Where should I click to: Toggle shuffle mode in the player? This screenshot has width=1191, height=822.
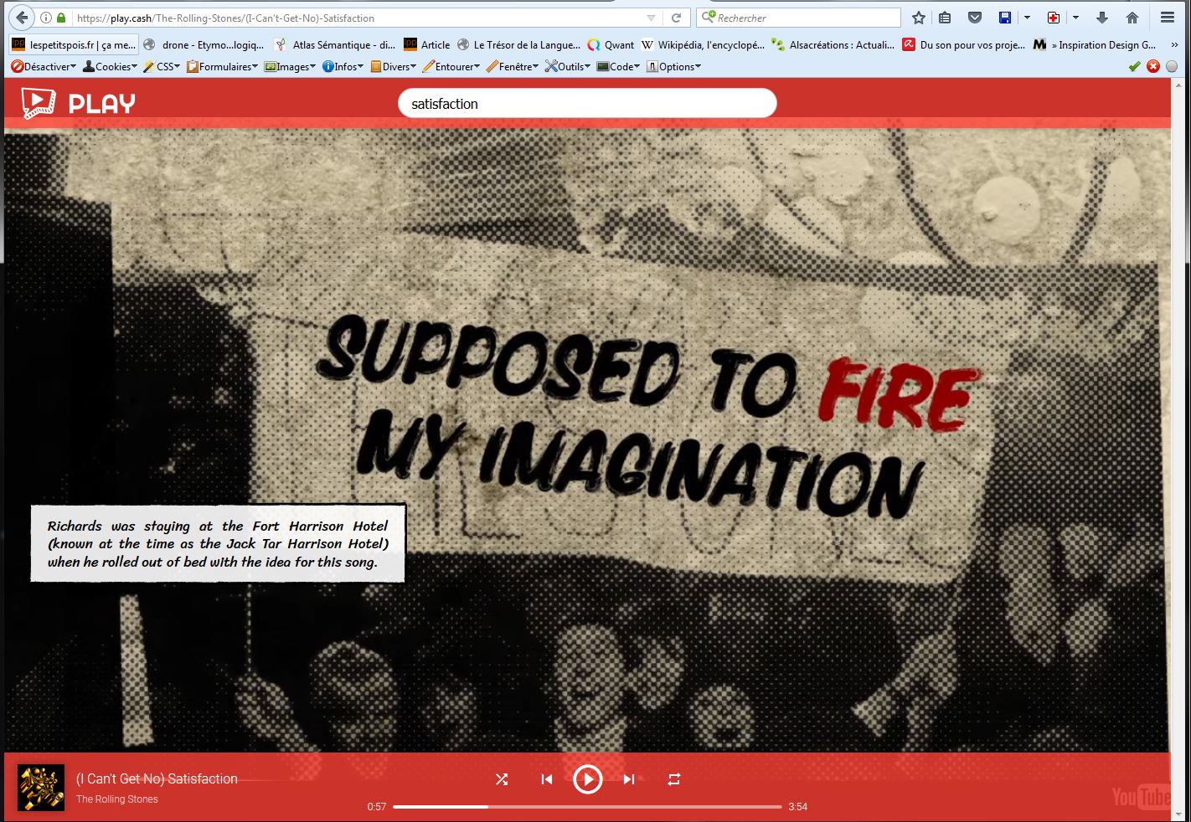coord(502,779)
